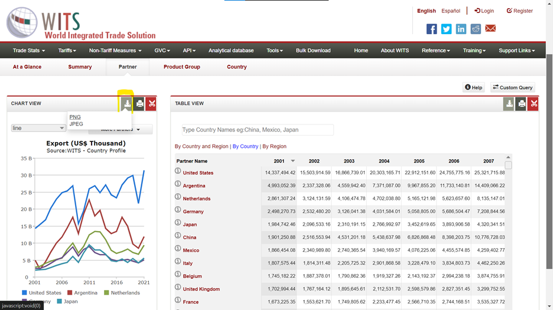This screenshot has width=553, height=310.
Task: Choose JPEG from download options
Action: click(76, 124)
